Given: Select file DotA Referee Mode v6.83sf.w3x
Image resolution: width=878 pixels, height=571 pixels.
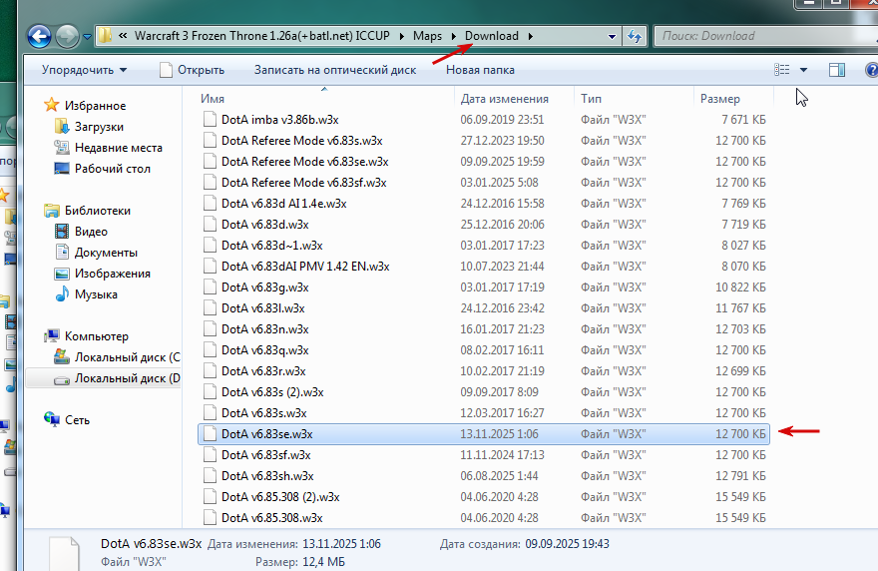Looking at the screenshot, I should point(303,182).
